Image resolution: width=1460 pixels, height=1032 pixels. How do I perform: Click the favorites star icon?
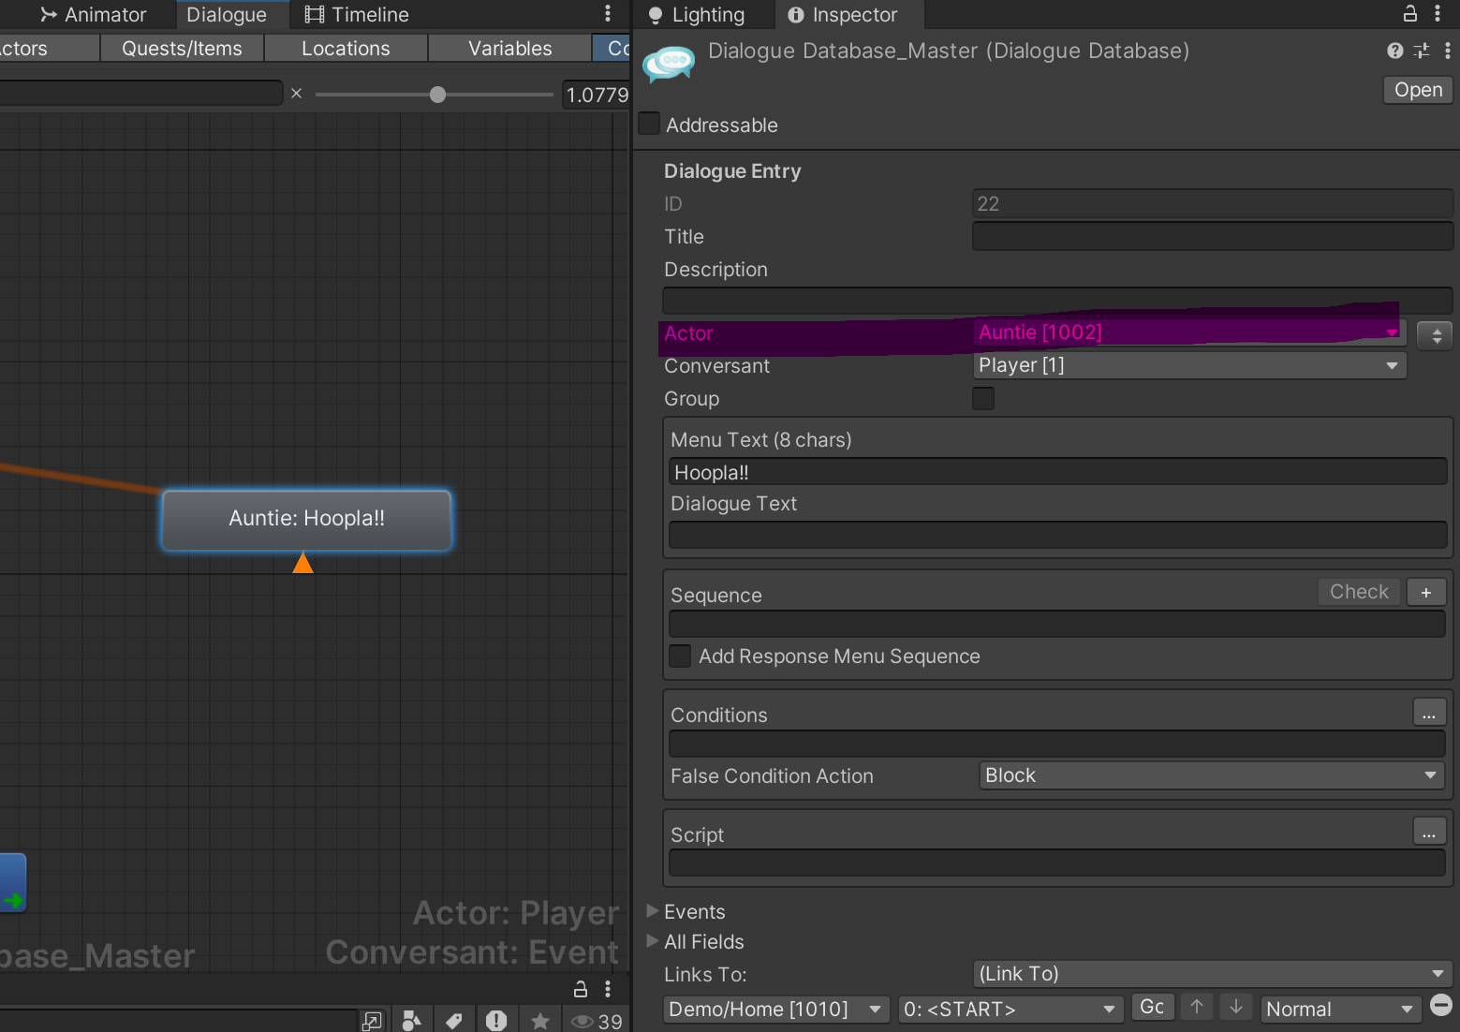tap(539, 1020)
